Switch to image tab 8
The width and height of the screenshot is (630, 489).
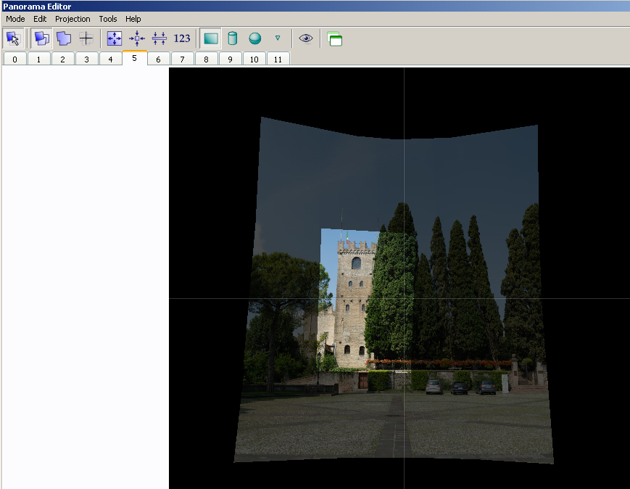tap(206, 59)
